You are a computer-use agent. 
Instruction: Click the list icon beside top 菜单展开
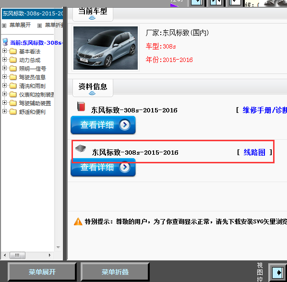tap(4, 25)
